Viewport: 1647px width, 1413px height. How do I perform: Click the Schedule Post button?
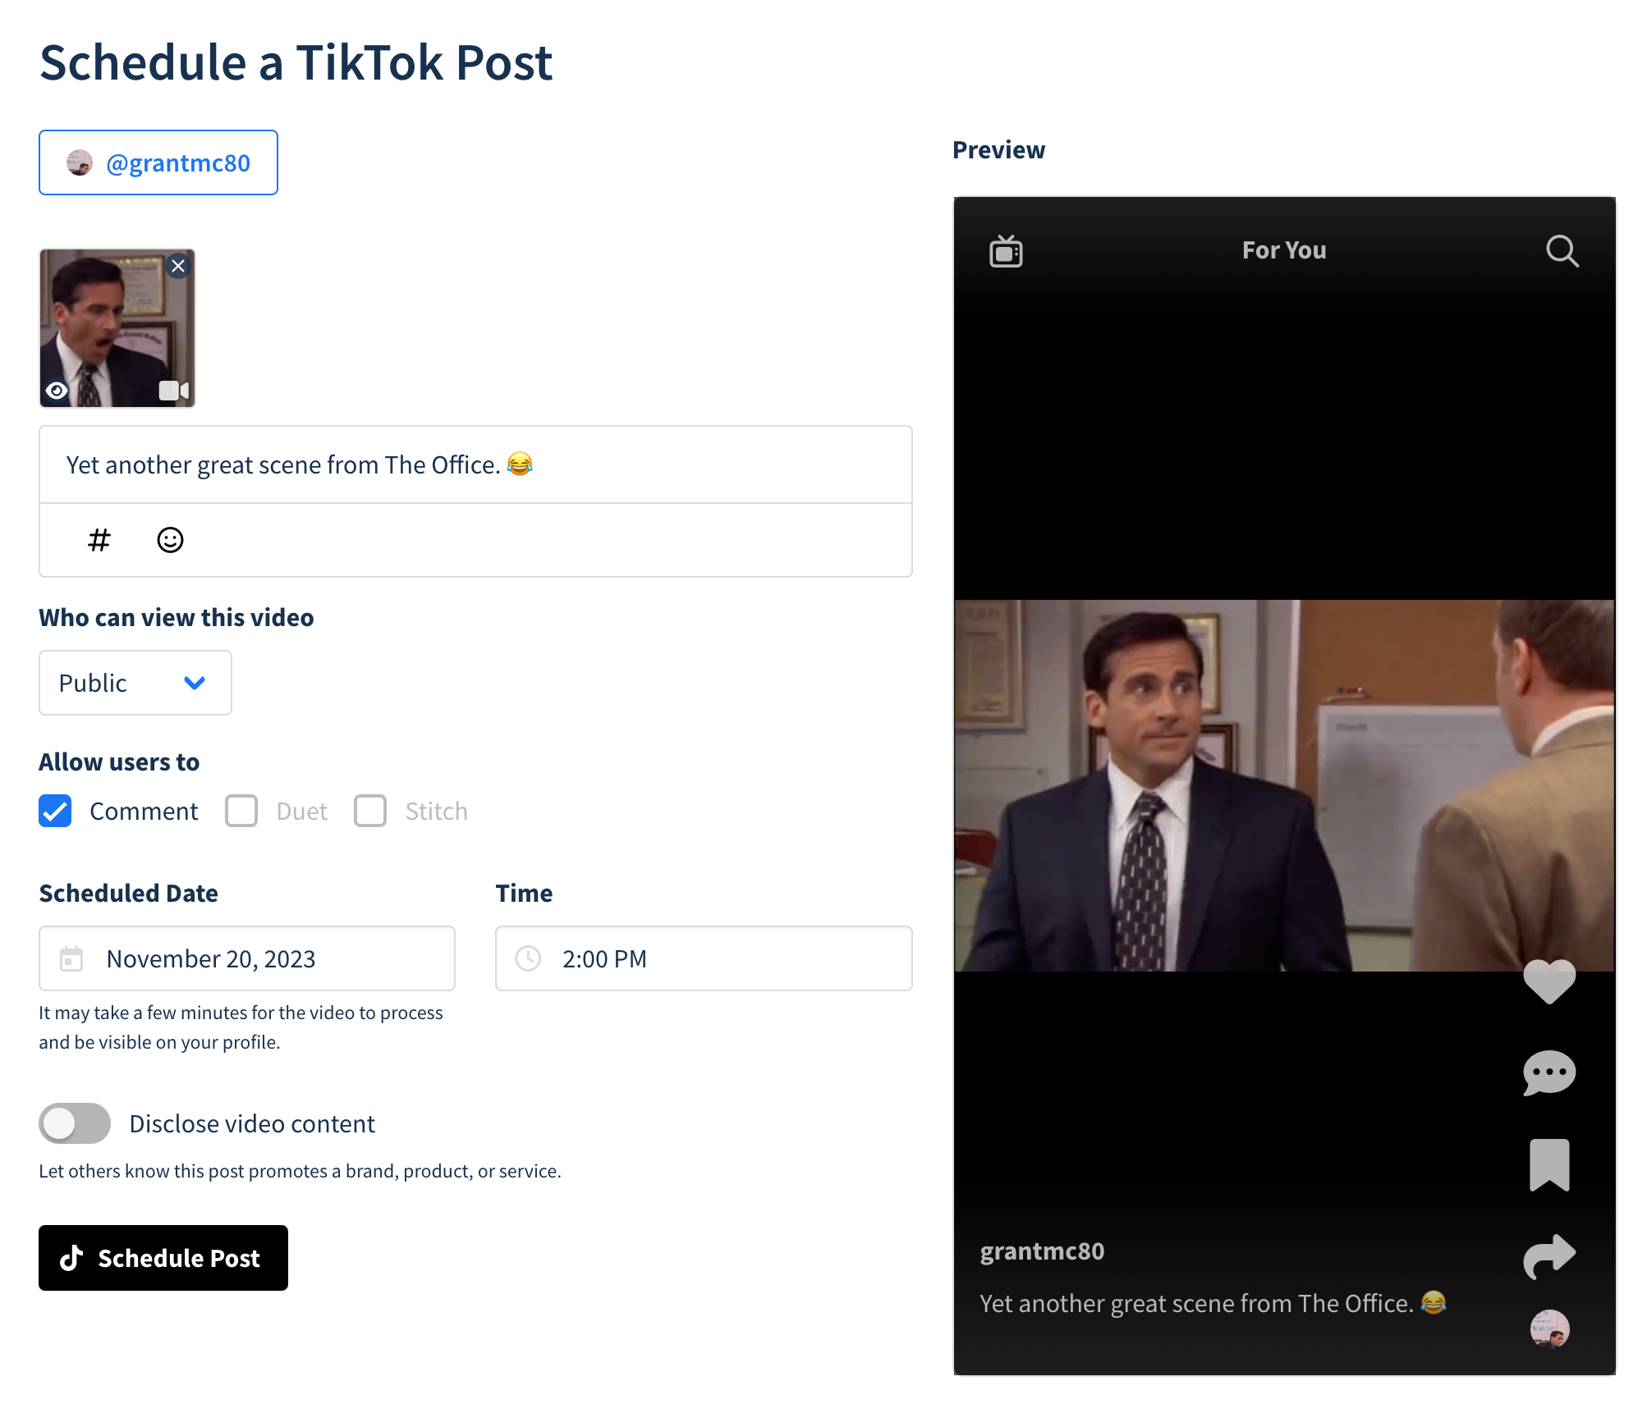coord(163,1258)
